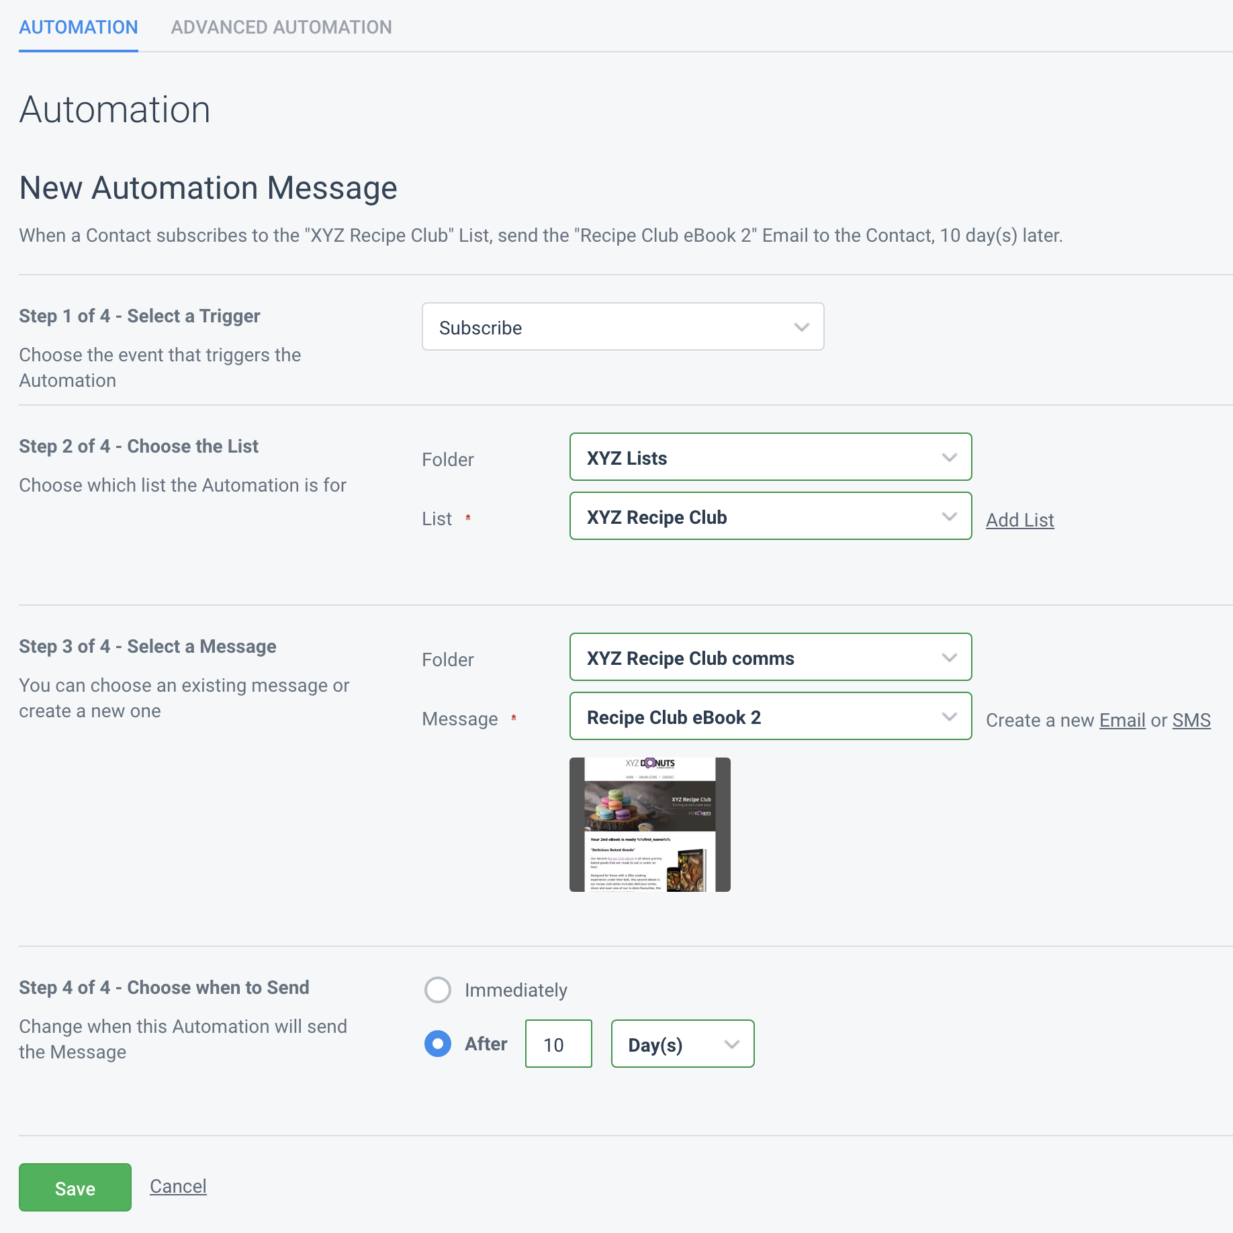Expand the XYZ Lists folder dropdown
Screen dimensions: 1233x1233
(770, 457)
